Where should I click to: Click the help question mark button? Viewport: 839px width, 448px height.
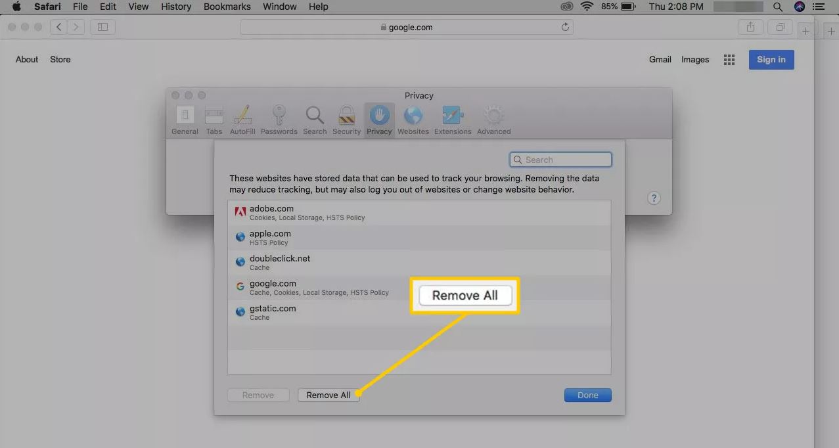click(653, 198)
